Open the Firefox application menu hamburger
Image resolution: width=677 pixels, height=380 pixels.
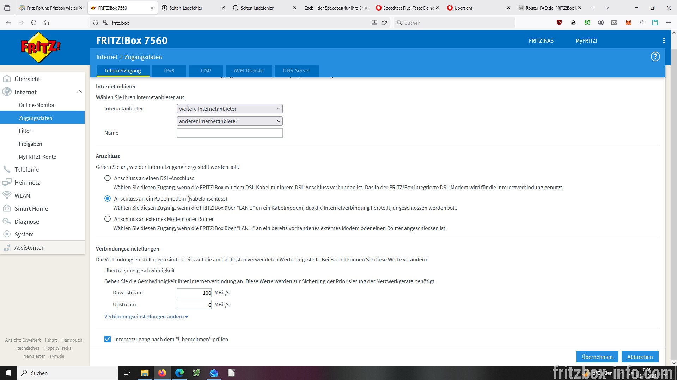click(668, 23)
